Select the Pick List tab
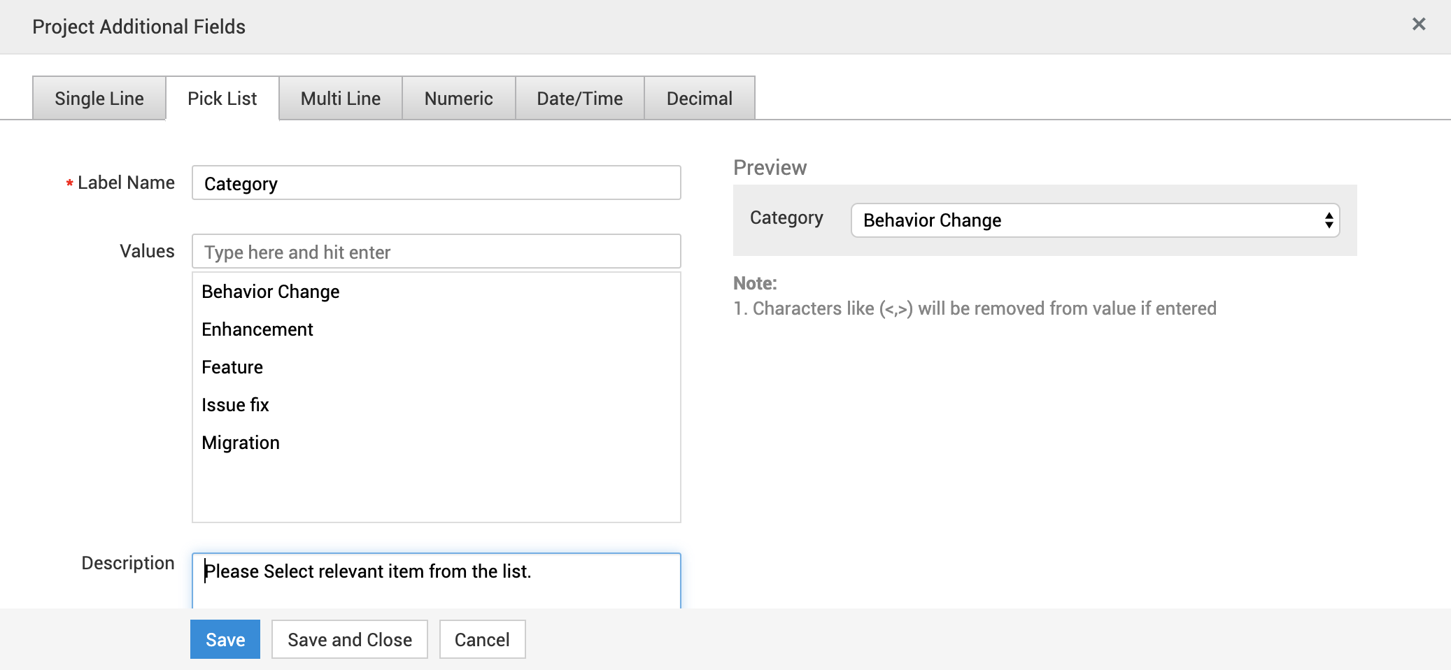 (222, 99)
